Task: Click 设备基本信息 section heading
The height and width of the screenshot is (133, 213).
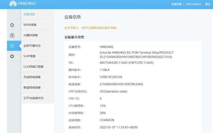Action: (x=74, y=37)
